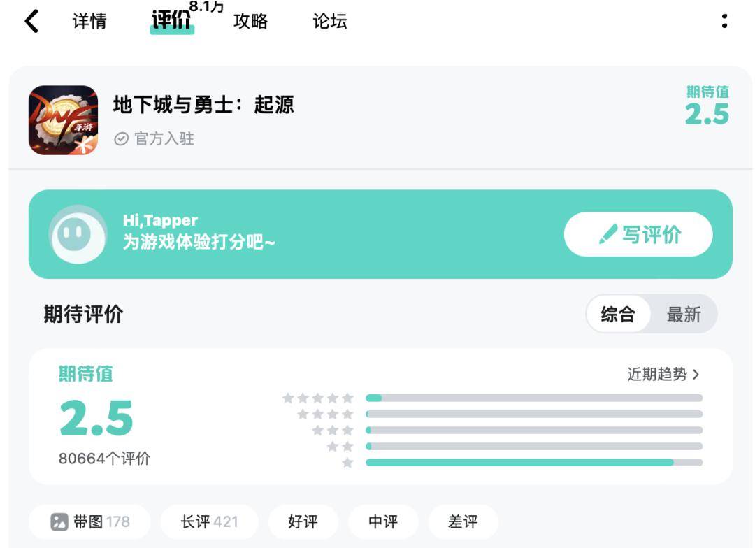755x548 pixels.
Task: Open the 攻略 guides tab
Action: [250, 21]
